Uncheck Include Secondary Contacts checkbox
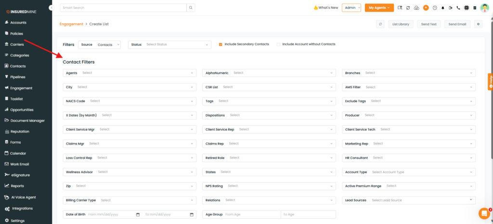This screenshot has width=493, height=224. (x=221, y=44)
